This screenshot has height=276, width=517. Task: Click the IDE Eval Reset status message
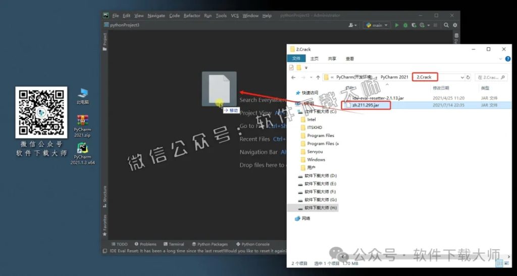tap(198, 251)
